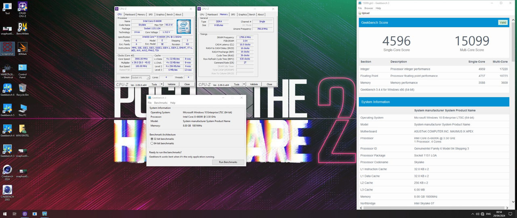
Task: Open the Benchmarks menu in Geekbench 2
Action: tap(161, 103)
